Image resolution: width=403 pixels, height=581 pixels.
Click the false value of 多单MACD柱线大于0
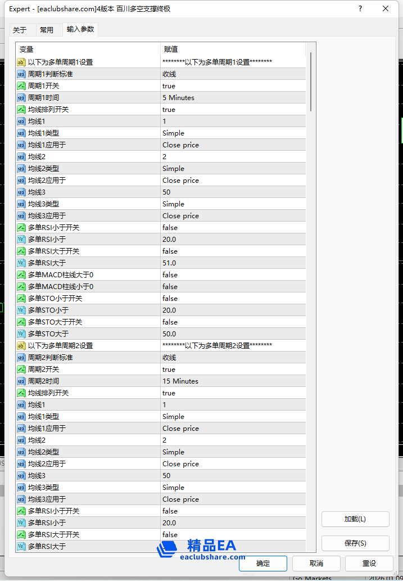[233, 275]
